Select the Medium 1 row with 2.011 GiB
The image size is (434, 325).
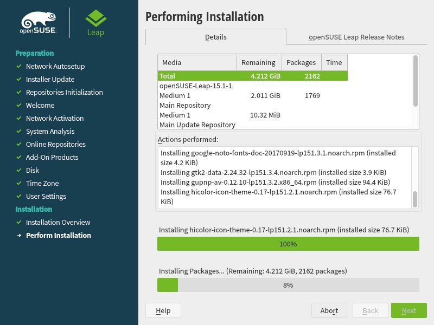pyautogui.click(x=253, y=96)
